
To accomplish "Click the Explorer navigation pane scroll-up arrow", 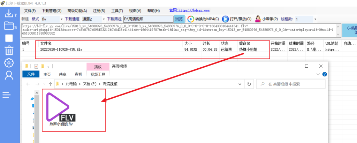I will pyautogui.click(x=36, y=92).
